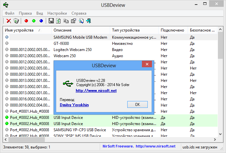The image size is (226, 153).
Task: Sort by Подключено column header
Action: pyautogui.click(x=173, y=30)
